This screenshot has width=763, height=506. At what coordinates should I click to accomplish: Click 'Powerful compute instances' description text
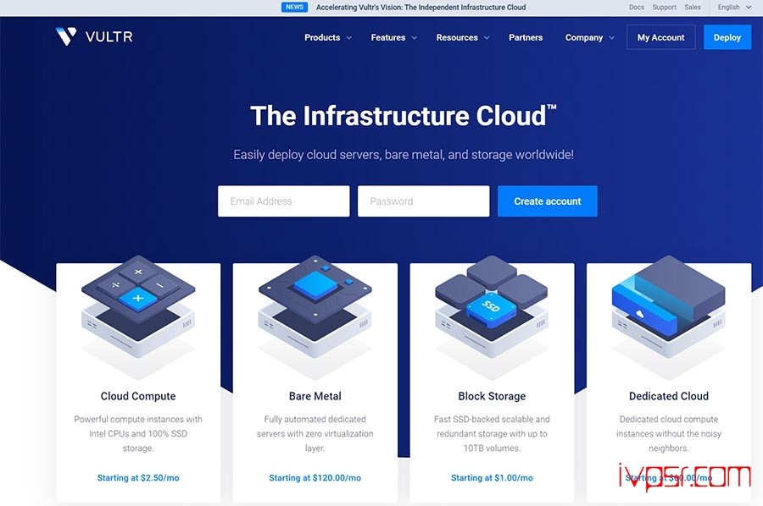(x=138, y=433)
